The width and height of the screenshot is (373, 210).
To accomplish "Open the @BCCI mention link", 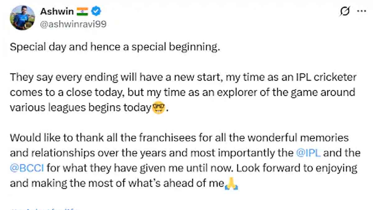I will coord(27,168).
